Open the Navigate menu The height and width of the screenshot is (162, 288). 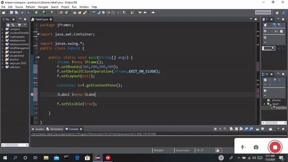click(x=43, y=7)
